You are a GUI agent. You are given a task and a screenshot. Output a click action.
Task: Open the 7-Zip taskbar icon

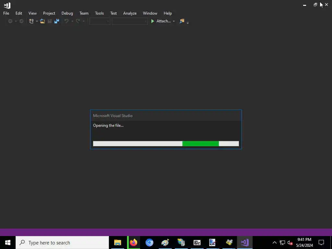pyautogui.click(x=197, y=243)
